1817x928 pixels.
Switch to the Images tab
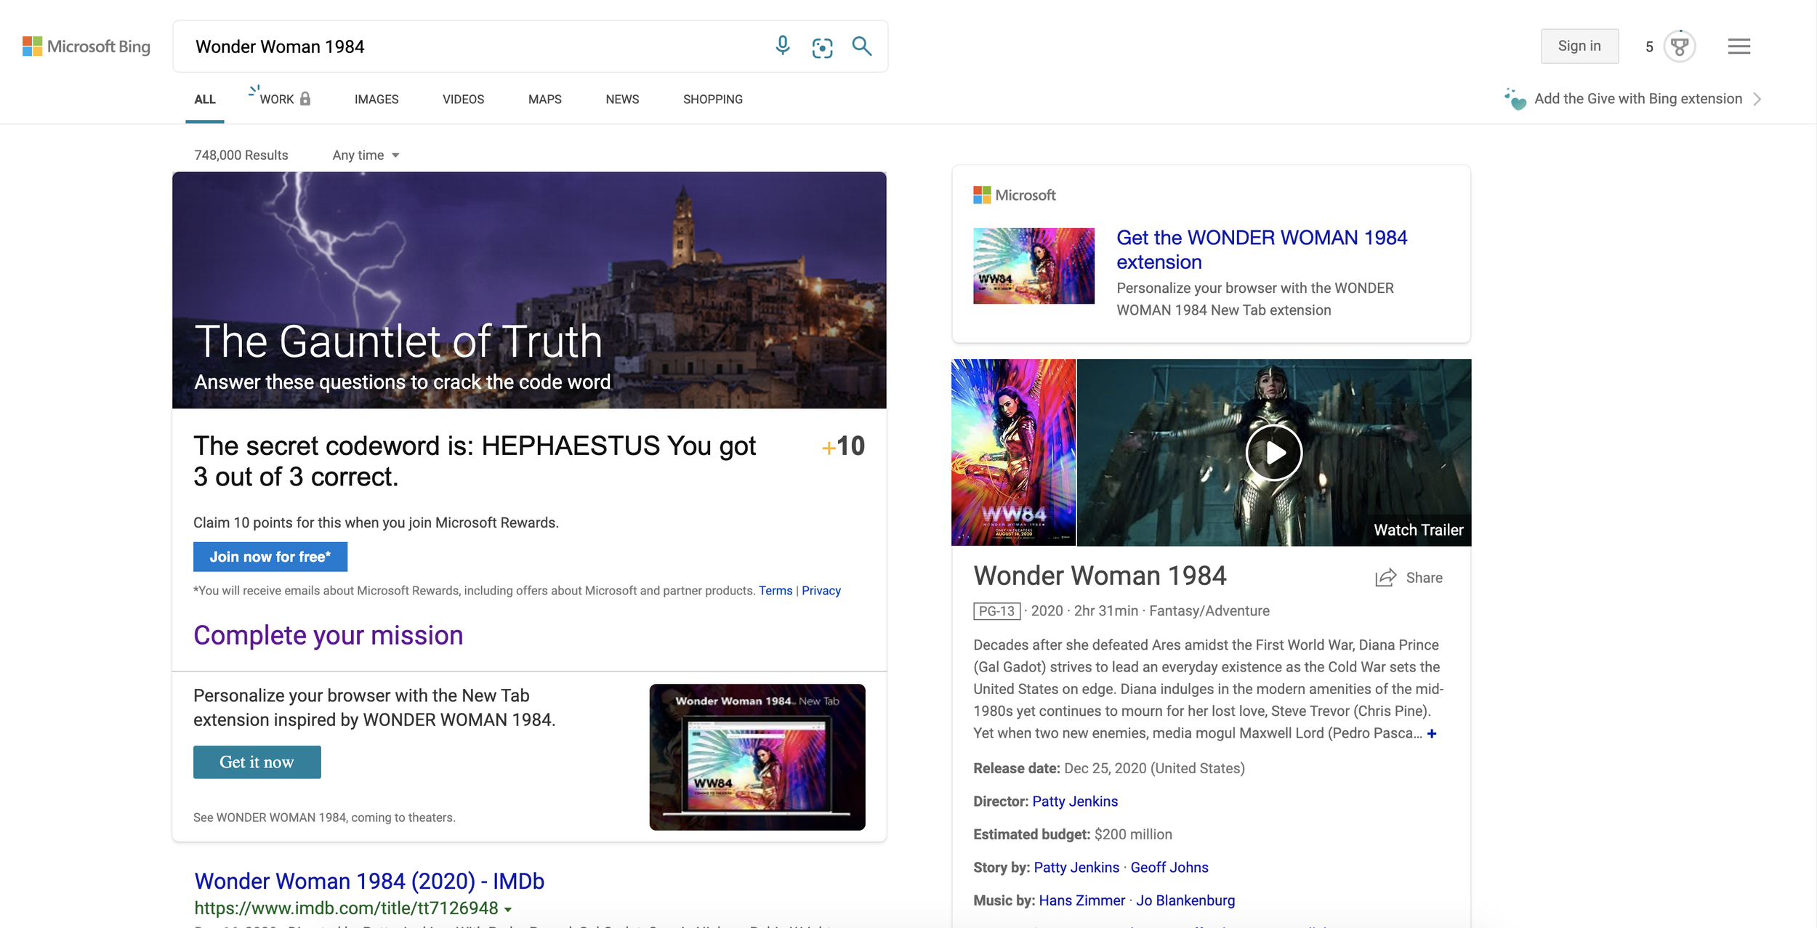coord(376,100)
